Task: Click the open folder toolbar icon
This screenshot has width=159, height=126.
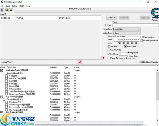Action: point(6,10)
